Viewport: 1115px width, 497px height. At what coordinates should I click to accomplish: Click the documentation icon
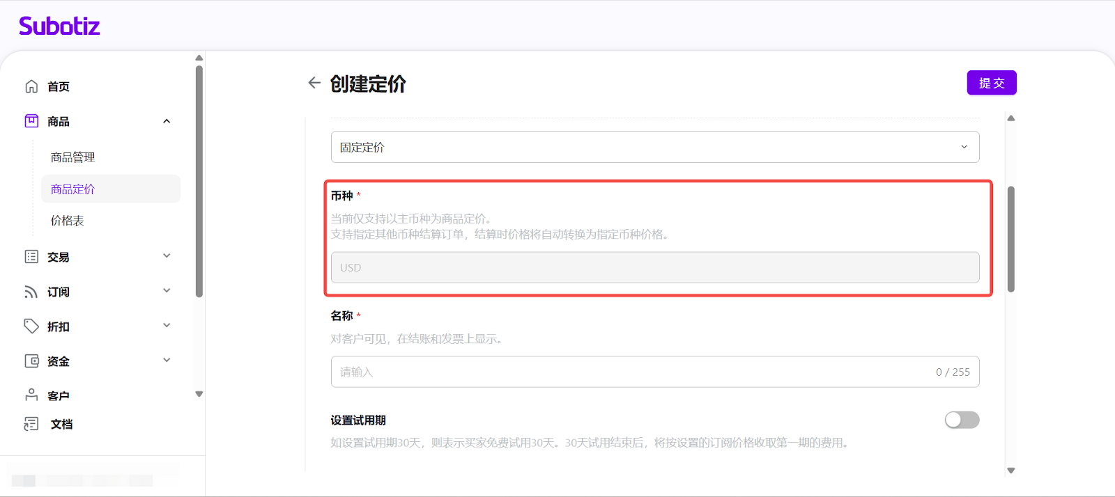(31, 424)
